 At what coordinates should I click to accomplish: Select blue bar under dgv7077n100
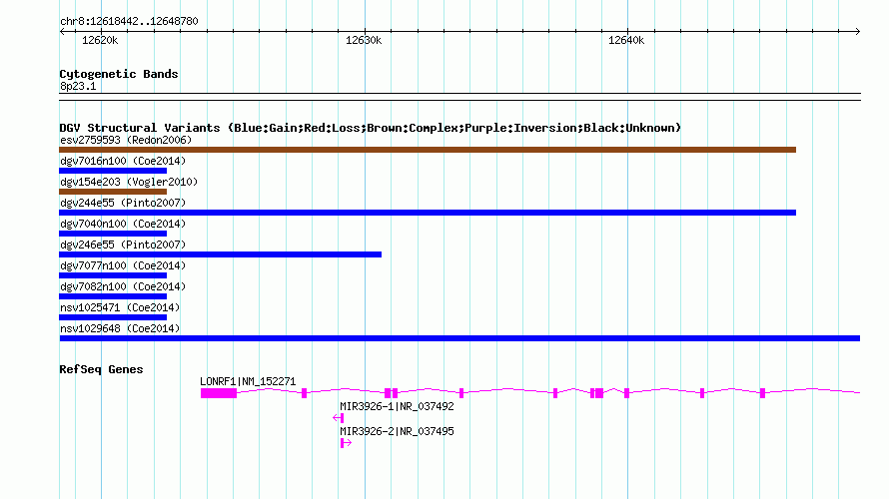click(x=113, y=275)
